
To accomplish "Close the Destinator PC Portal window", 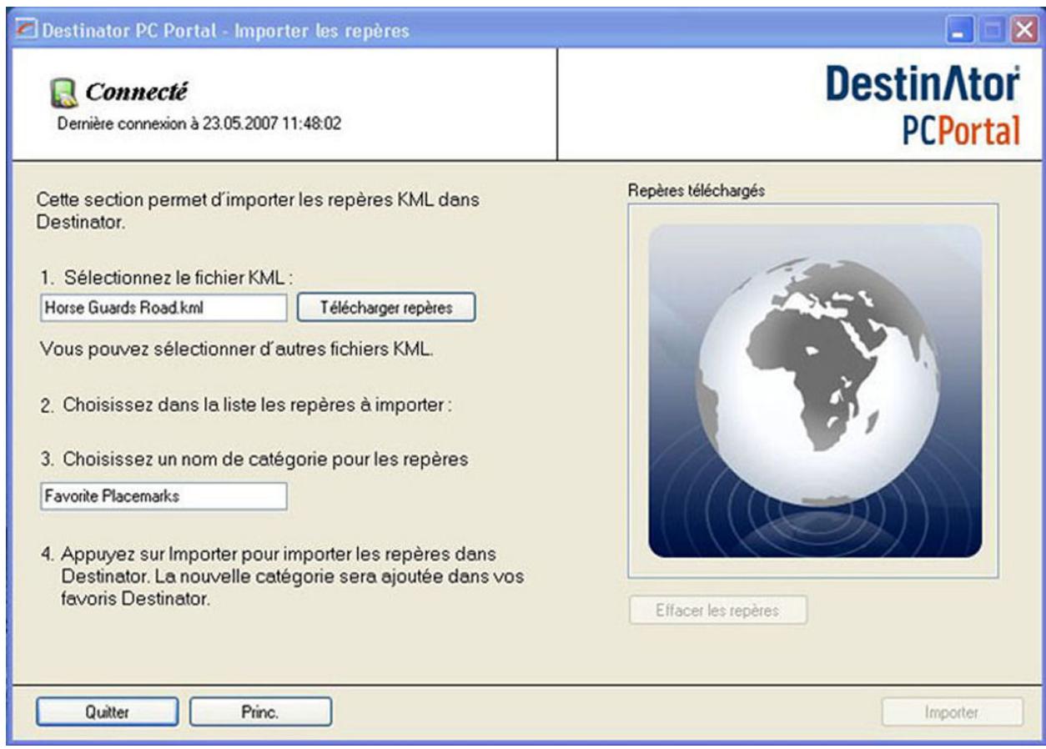I will [x=1023, y=32].
